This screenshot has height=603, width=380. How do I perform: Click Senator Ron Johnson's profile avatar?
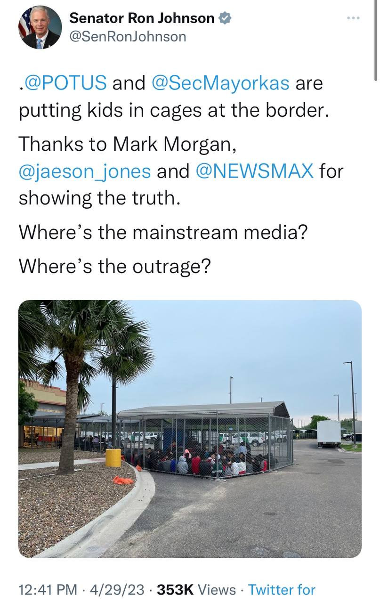pyautogui.click(x=40, y=27)
